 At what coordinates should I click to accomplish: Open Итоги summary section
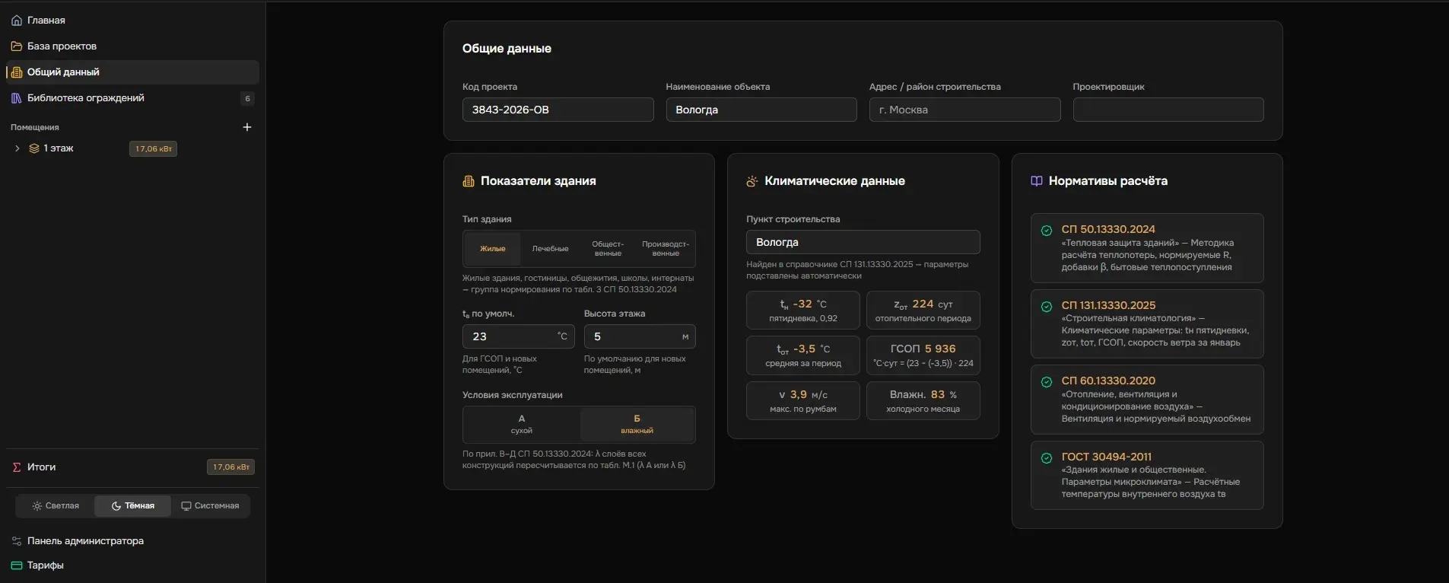point(132,467)
